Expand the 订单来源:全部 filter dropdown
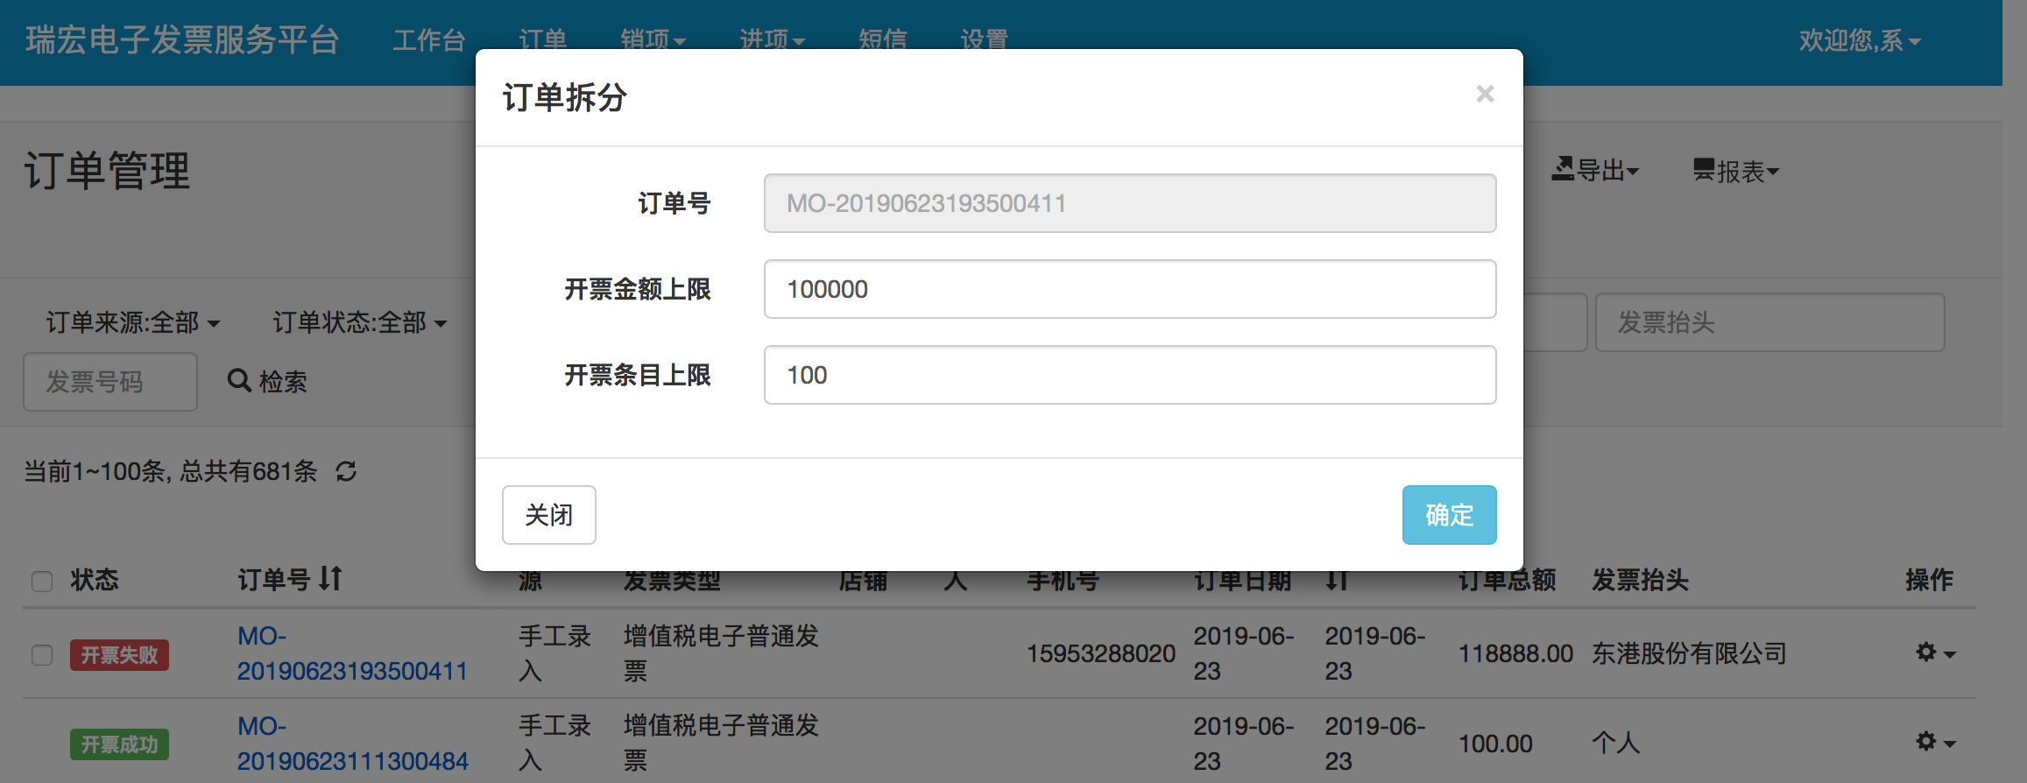2027x783 pixels. pos(132,323)
